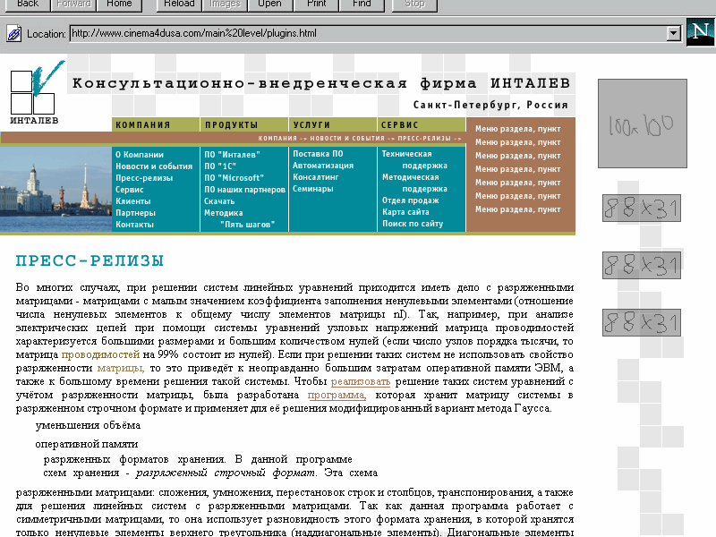The image size is (716, 537).
Task: Open the Отдел продаж link
Action: (x=411, y=200)
